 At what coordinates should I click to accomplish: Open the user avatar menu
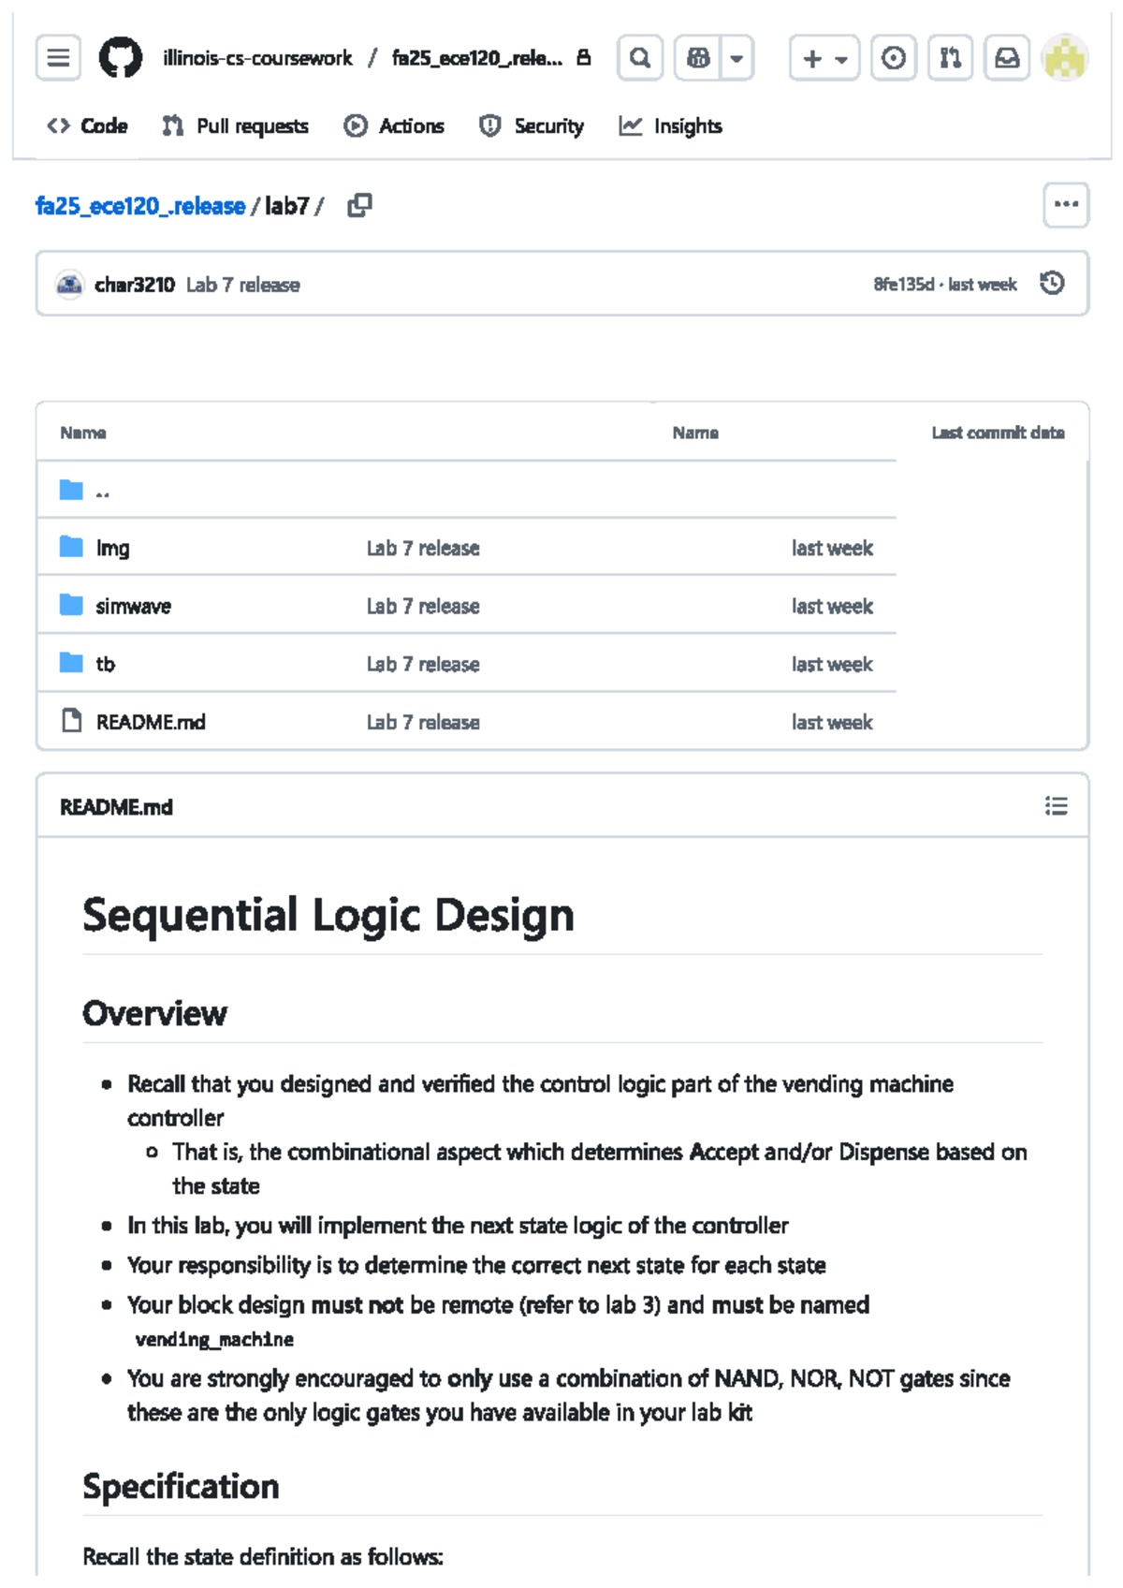point(1065,58)
